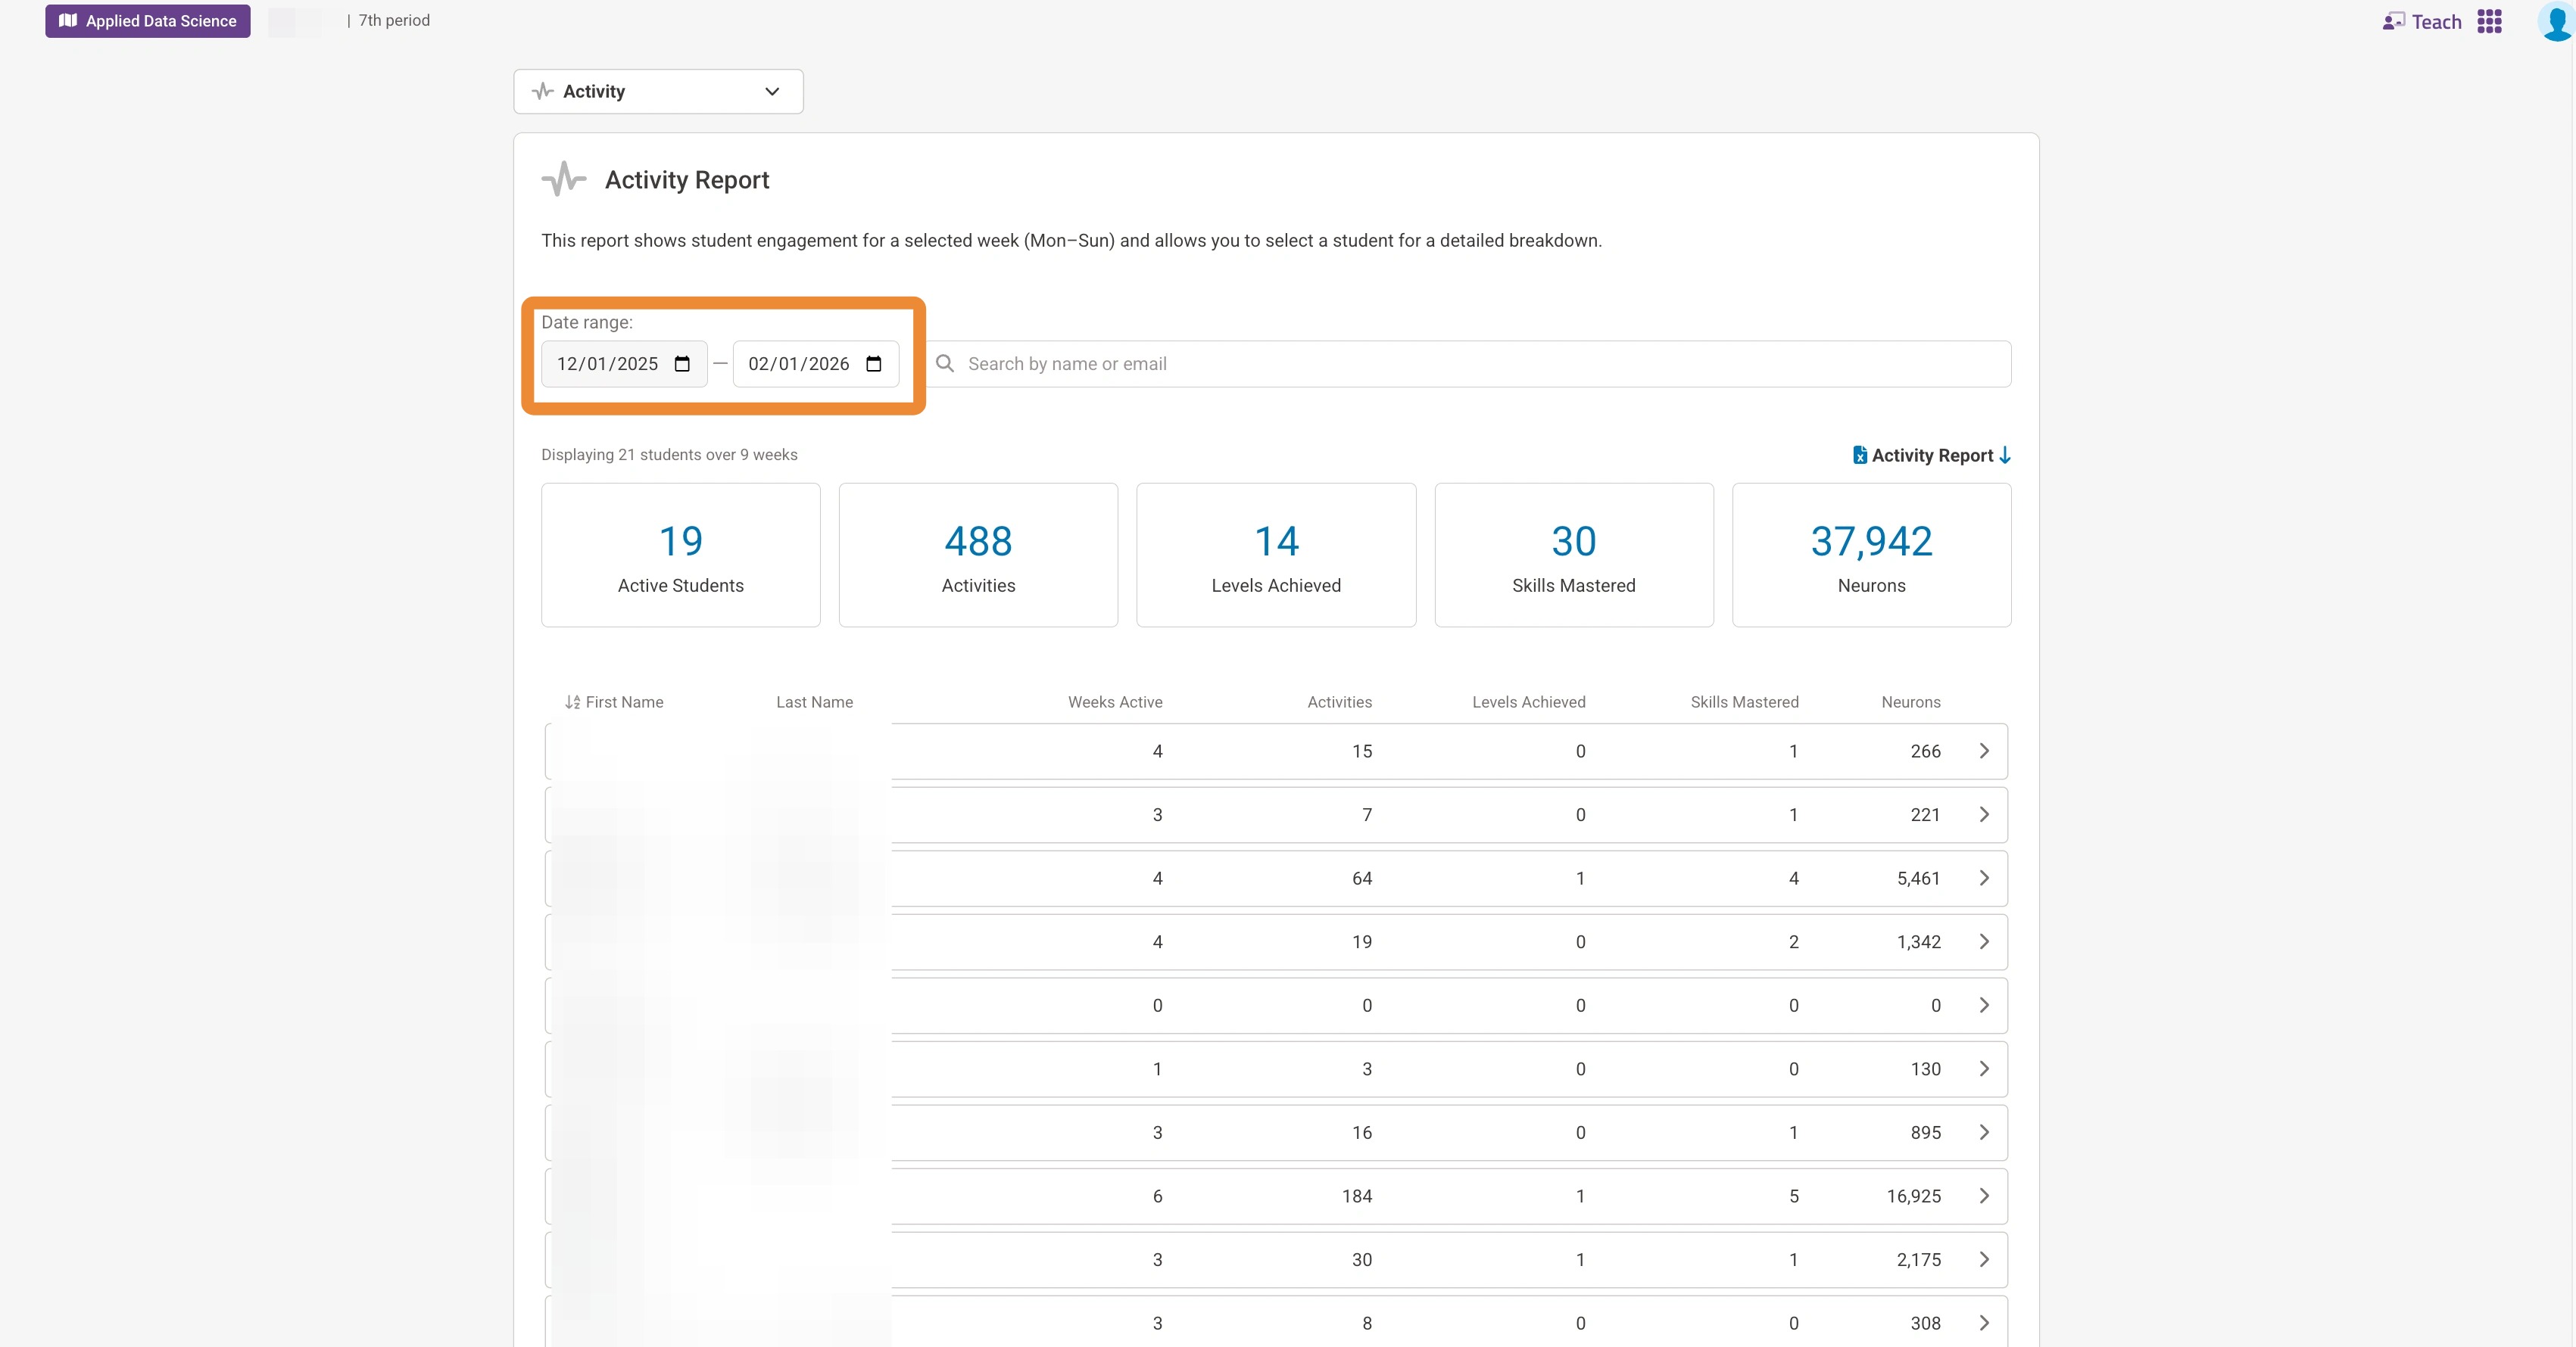The image size is (2576, 1347).
Task: Expand the Activity report type dropdown
Action: 658,91
